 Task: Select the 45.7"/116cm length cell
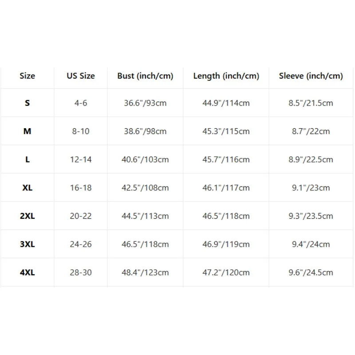[226, 160]
